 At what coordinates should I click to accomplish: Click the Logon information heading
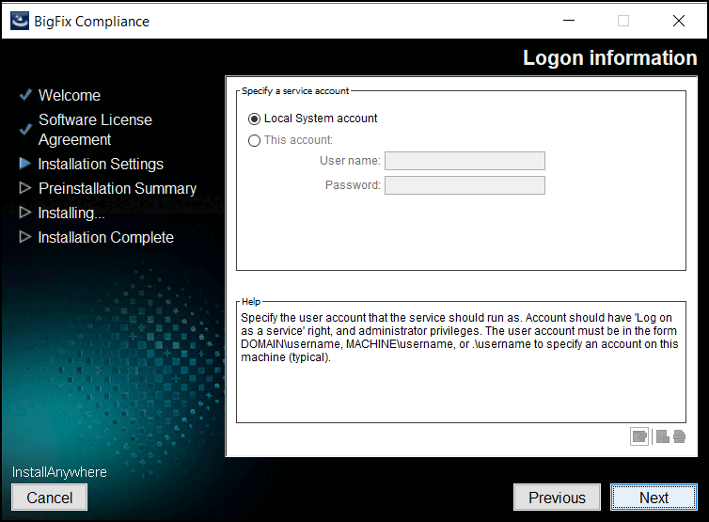610,58
